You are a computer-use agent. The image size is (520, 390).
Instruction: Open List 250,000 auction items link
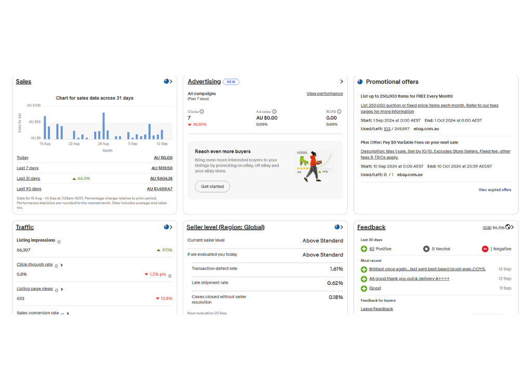(x=430, y=109)
